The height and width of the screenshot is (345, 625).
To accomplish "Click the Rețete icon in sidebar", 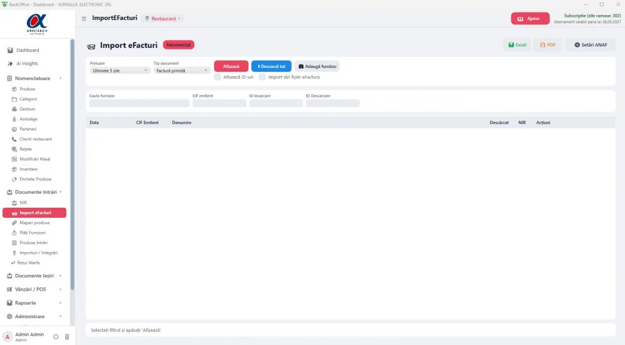I will click(14, 149).
